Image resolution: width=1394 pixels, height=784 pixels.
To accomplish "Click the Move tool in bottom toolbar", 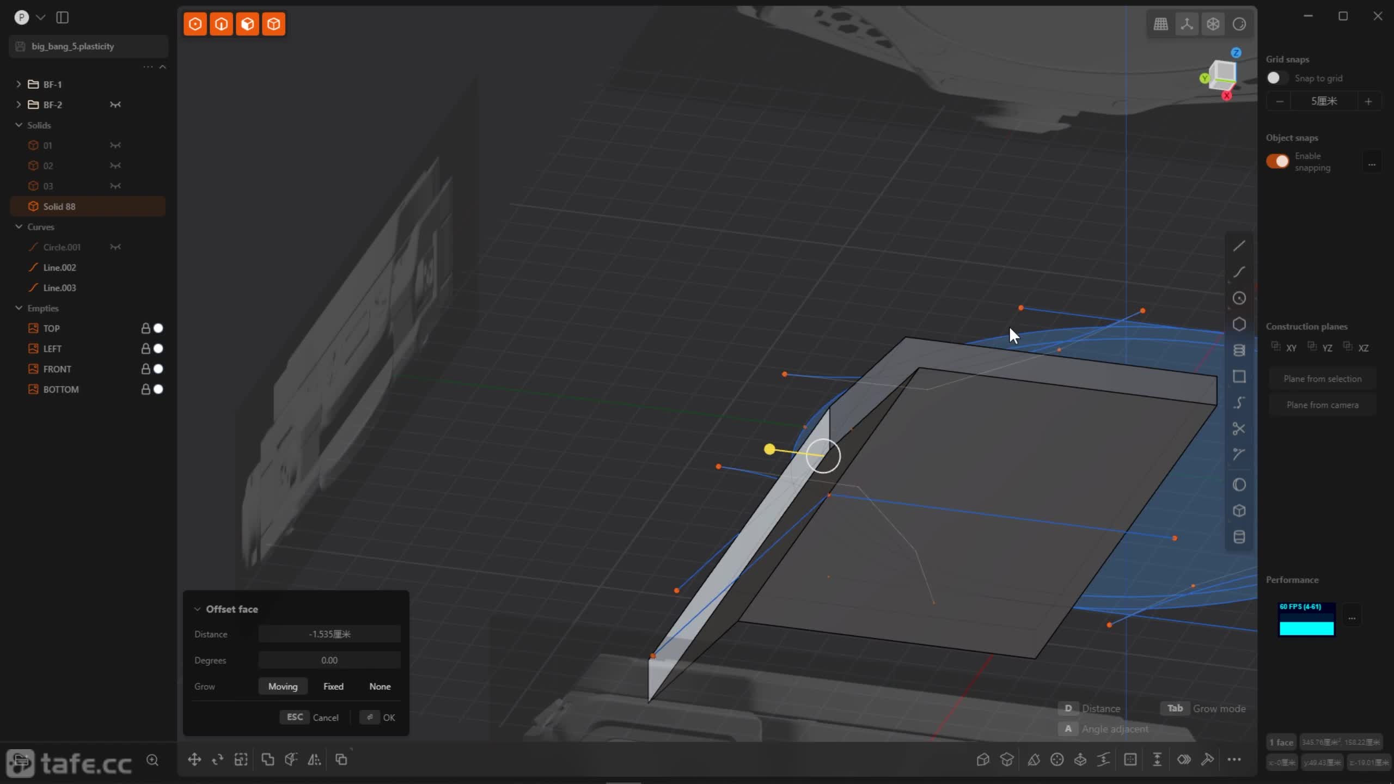I will (194, 759).
